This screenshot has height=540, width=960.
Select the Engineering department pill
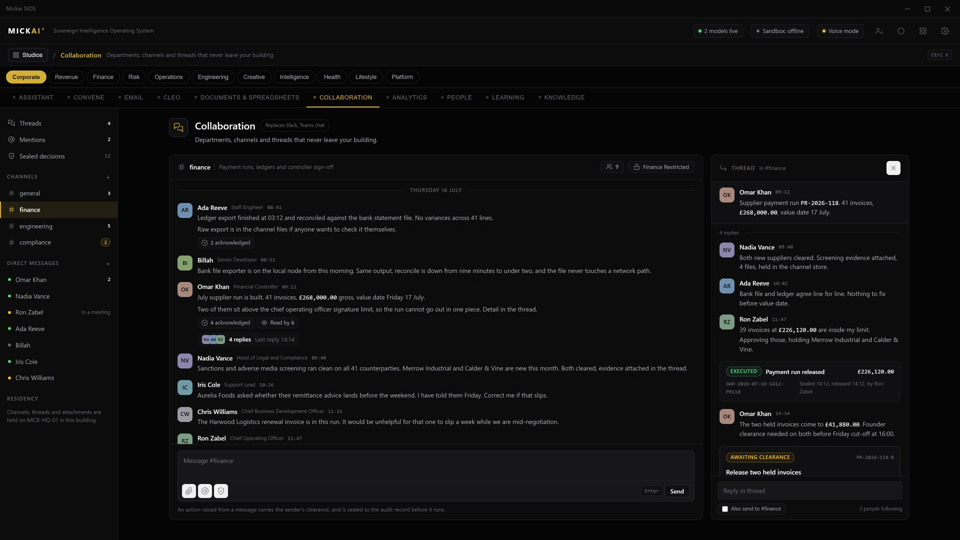click(x=213, y=77)
